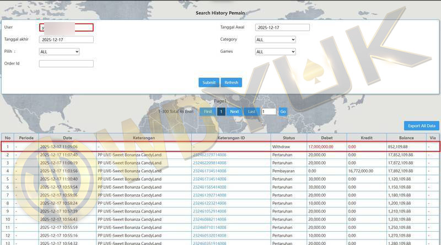Focus the Order Id text field
The image size is (441, 245).
pos(66,64)
